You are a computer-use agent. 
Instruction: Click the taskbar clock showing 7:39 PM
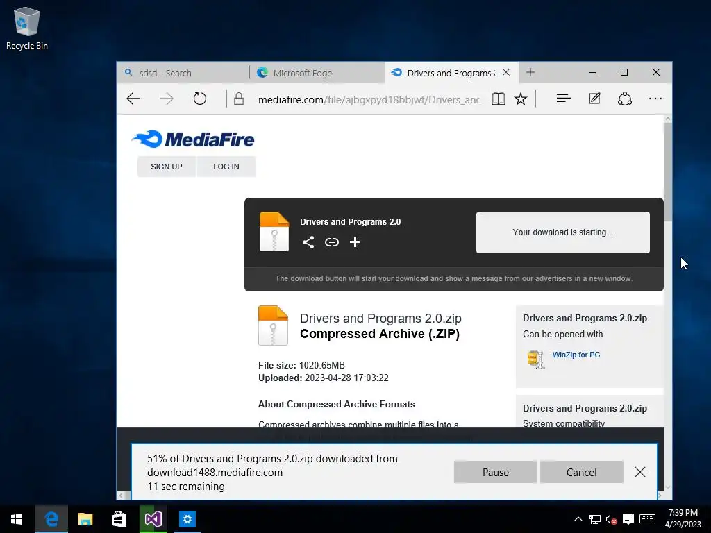click(683, 518)
